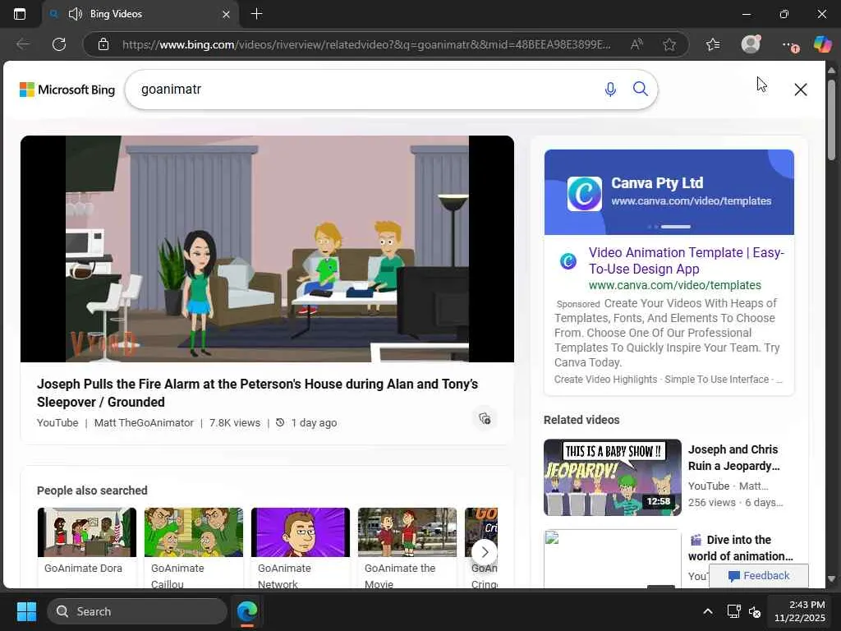Open GoAnimate Dora suggestion thumbnail
841x631 pixels.
pos(87,532)
